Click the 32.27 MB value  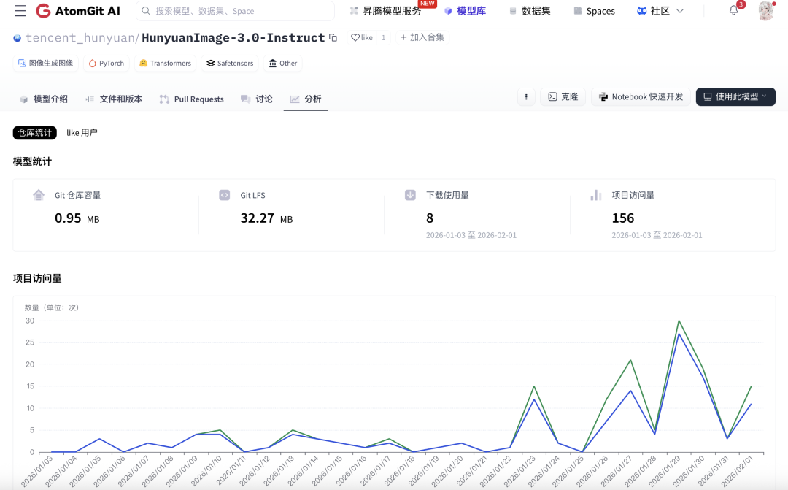(x=266, y=218)
